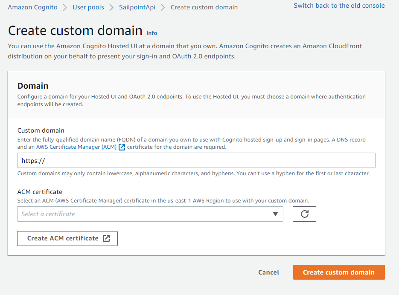
Task: Click the refresh certificates icon button
Action: coord(304,214)
